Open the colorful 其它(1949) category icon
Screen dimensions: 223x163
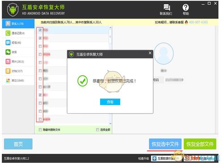[8, 81]
